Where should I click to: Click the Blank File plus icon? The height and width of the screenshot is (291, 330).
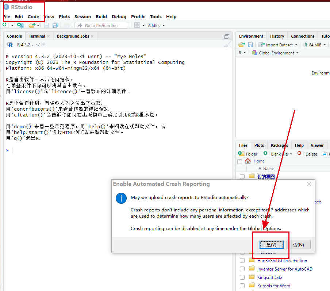coord(266,153)
